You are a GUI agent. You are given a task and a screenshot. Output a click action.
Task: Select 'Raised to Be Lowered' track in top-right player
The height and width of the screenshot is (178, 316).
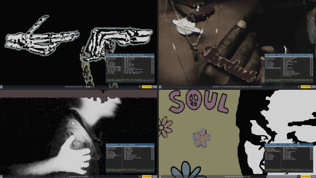coord(290,74)
